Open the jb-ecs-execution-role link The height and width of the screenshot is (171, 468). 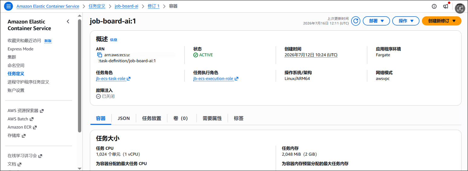[213, 79]
